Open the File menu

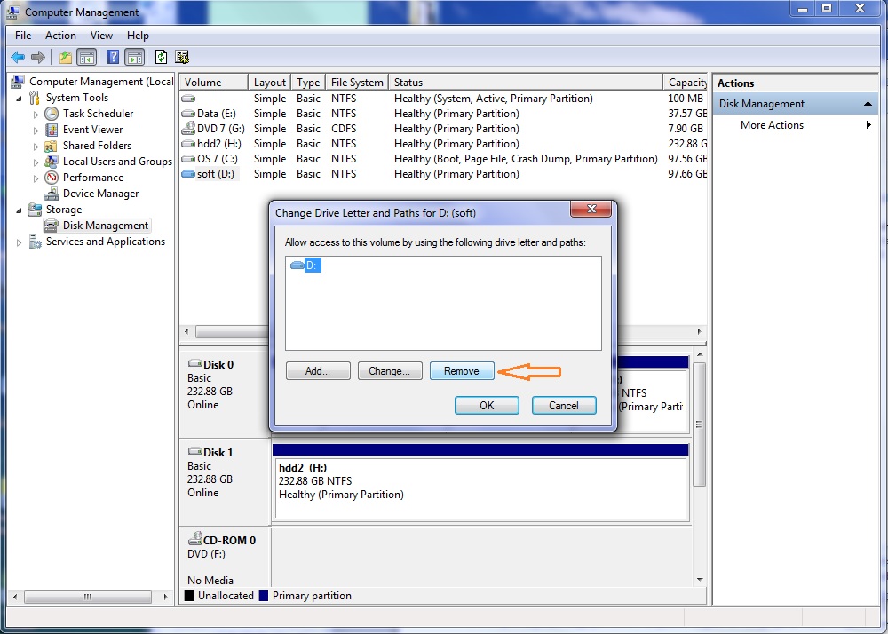coord(23,36)
